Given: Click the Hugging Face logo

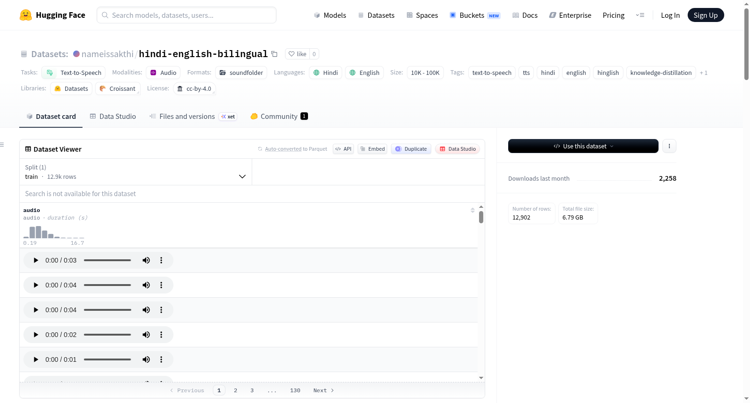Looking at the screenshot, I should click(52, 15).
